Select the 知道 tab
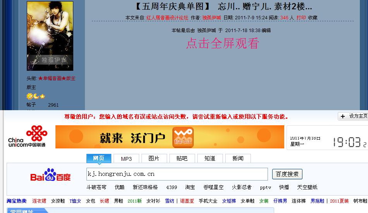Screen dimensions: 368x213 (x=210, y=158)
